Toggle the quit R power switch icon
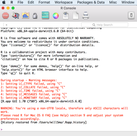Image resolution: width=137 pixels, height=136 pixels. pos(131,15)
